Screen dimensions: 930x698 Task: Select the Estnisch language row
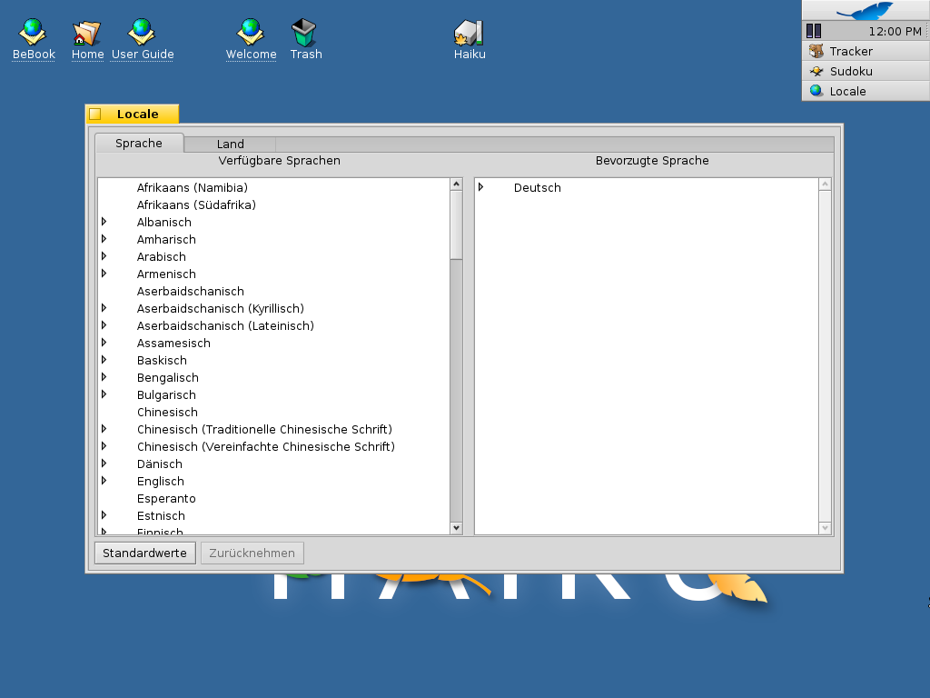point(274,516)
